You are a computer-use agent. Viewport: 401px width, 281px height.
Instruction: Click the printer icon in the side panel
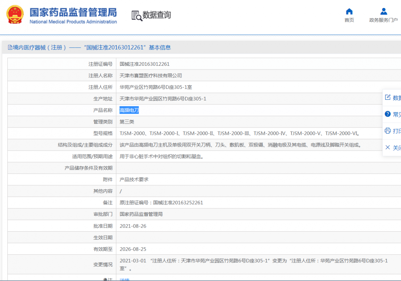click(388, 130)
